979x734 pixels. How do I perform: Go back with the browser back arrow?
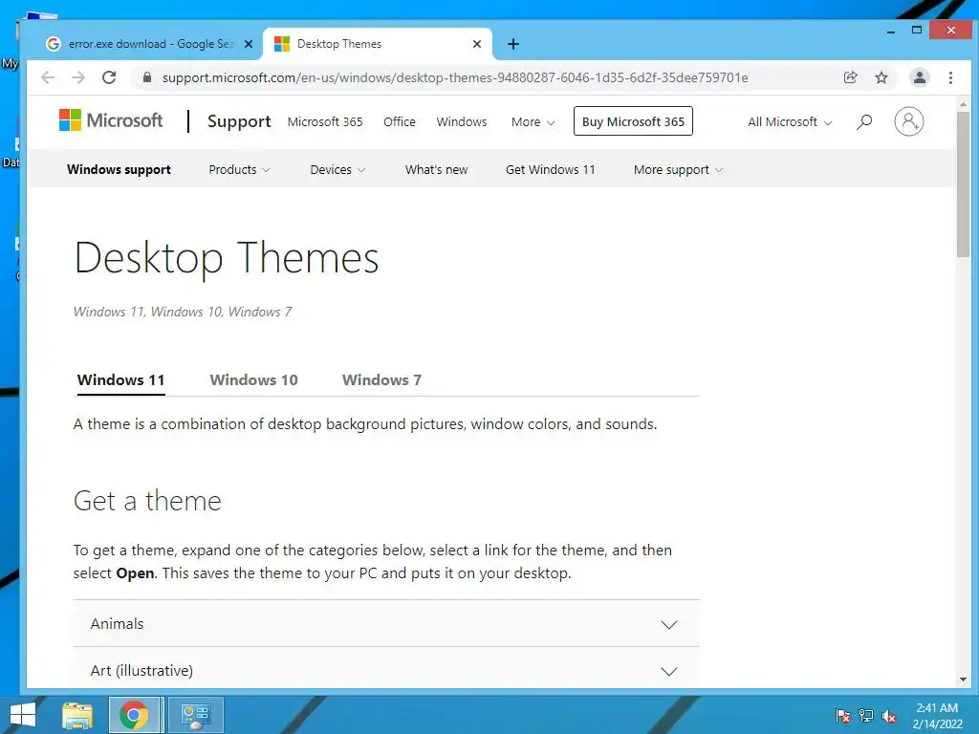pos(48,77)
